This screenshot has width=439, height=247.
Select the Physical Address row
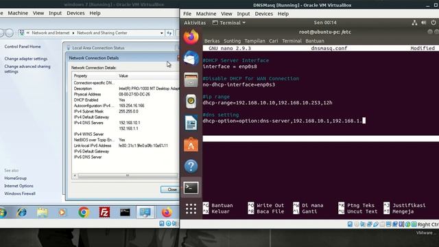126,95
